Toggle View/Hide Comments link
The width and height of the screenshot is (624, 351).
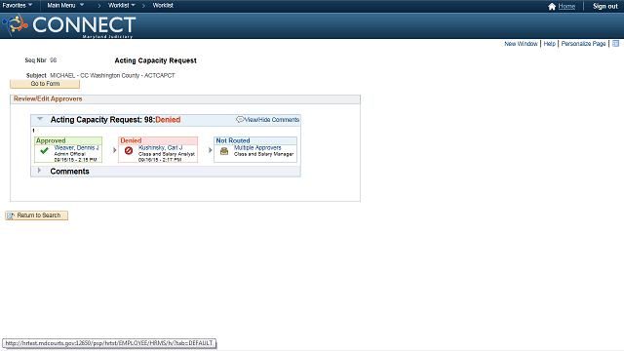[x=271, y=120]
